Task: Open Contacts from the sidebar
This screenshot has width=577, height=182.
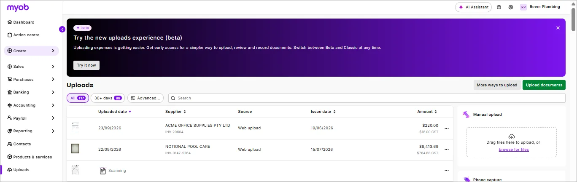Action: (22, 144)
